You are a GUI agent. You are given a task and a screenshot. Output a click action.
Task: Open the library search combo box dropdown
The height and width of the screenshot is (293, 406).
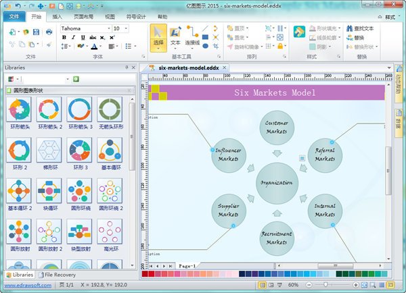point(67,80)
